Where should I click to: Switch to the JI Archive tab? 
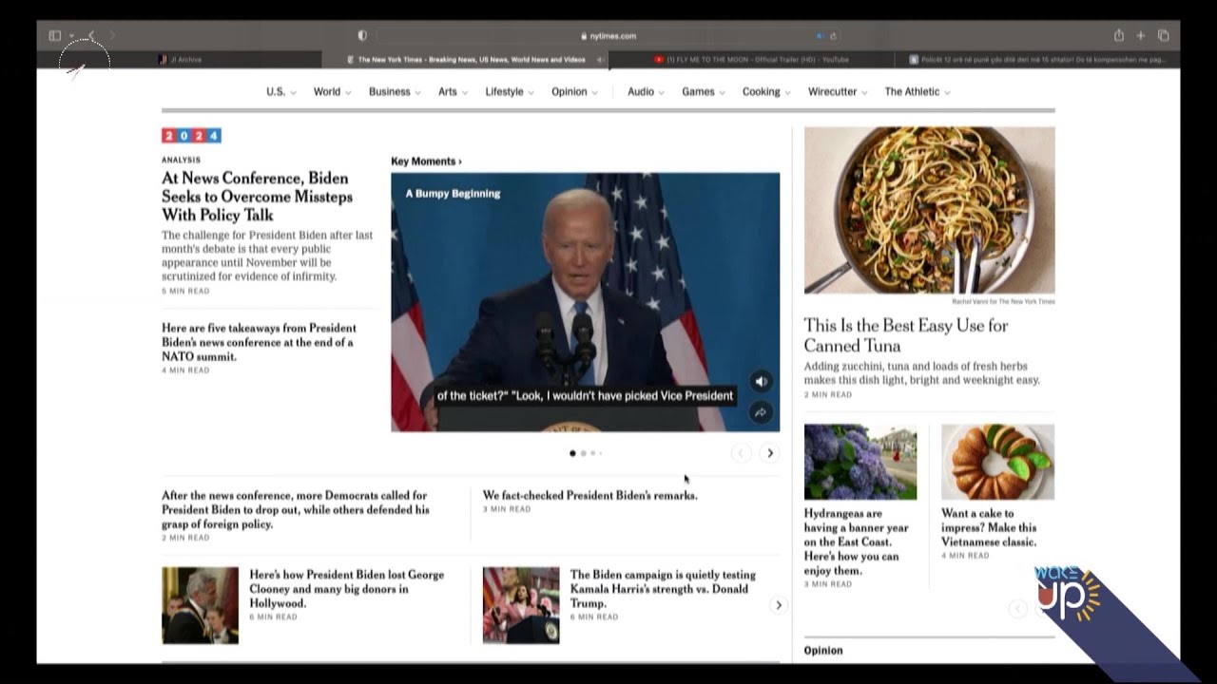[180, 60]
